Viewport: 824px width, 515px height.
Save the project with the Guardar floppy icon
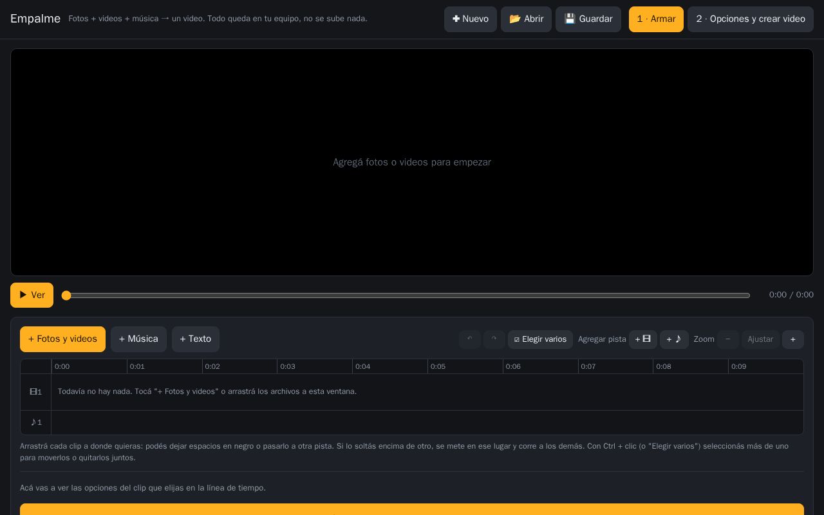point(588,19)
